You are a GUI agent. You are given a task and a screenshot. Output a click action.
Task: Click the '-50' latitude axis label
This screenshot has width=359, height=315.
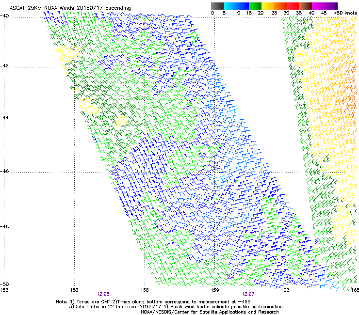click(x=4, y=284)
